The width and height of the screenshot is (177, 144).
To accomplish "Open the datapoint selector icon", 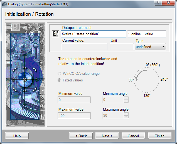I will [x=55, y=34].
